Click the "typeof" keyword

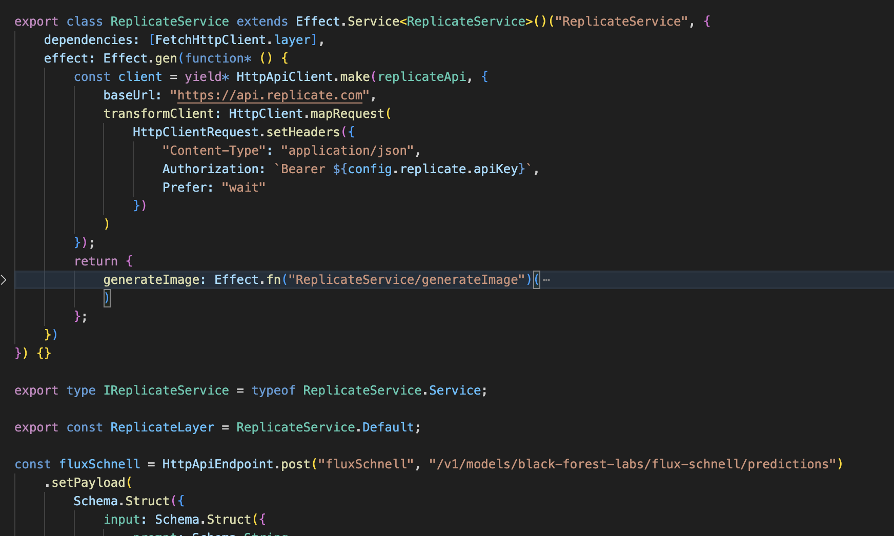pos(273,390)
